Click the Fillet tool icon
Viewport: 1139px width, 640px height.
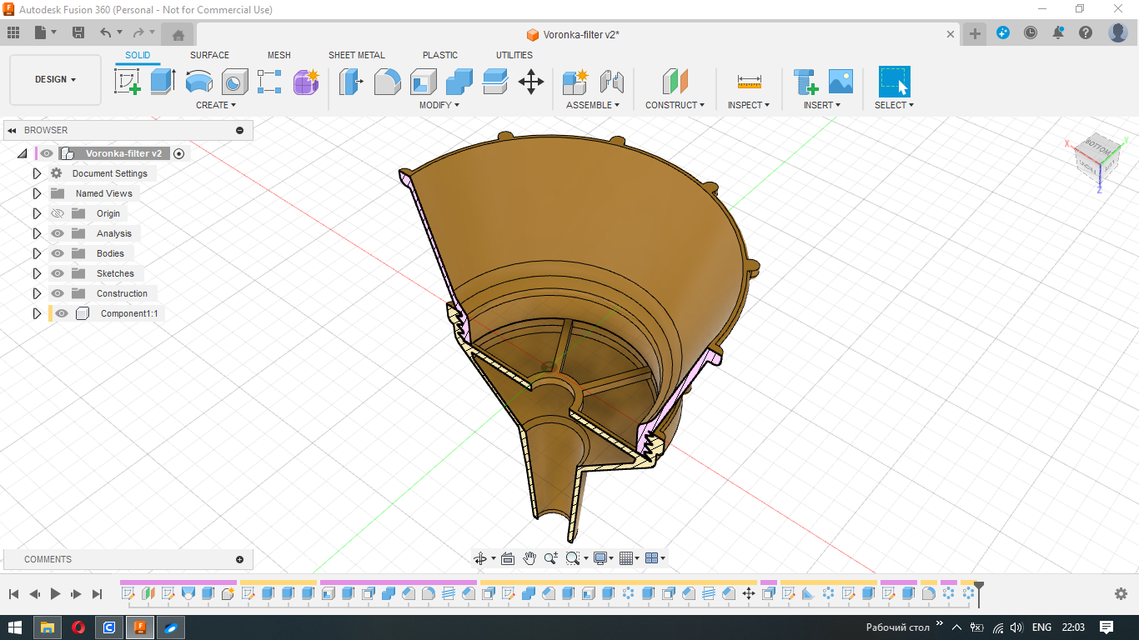pos(387,82)
